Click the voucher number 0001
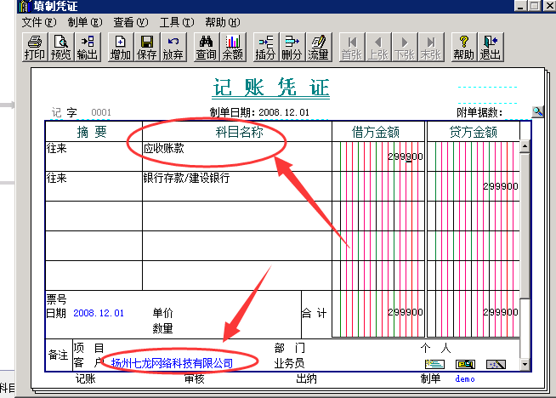 [x=101, y=112]
